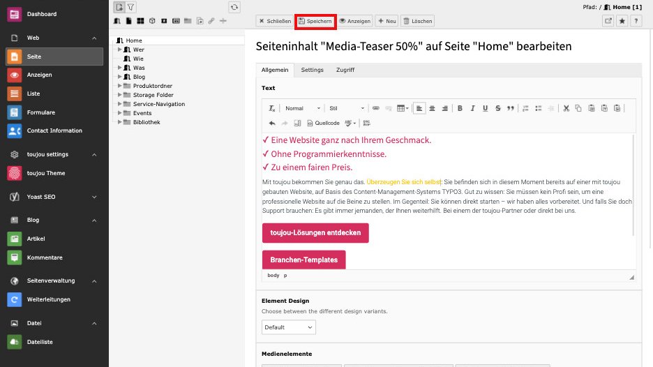Refresh the page tree

(234, 7)
